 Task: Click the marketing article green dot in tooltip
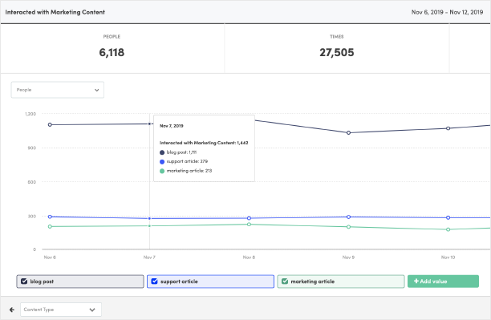click(162, 171)
